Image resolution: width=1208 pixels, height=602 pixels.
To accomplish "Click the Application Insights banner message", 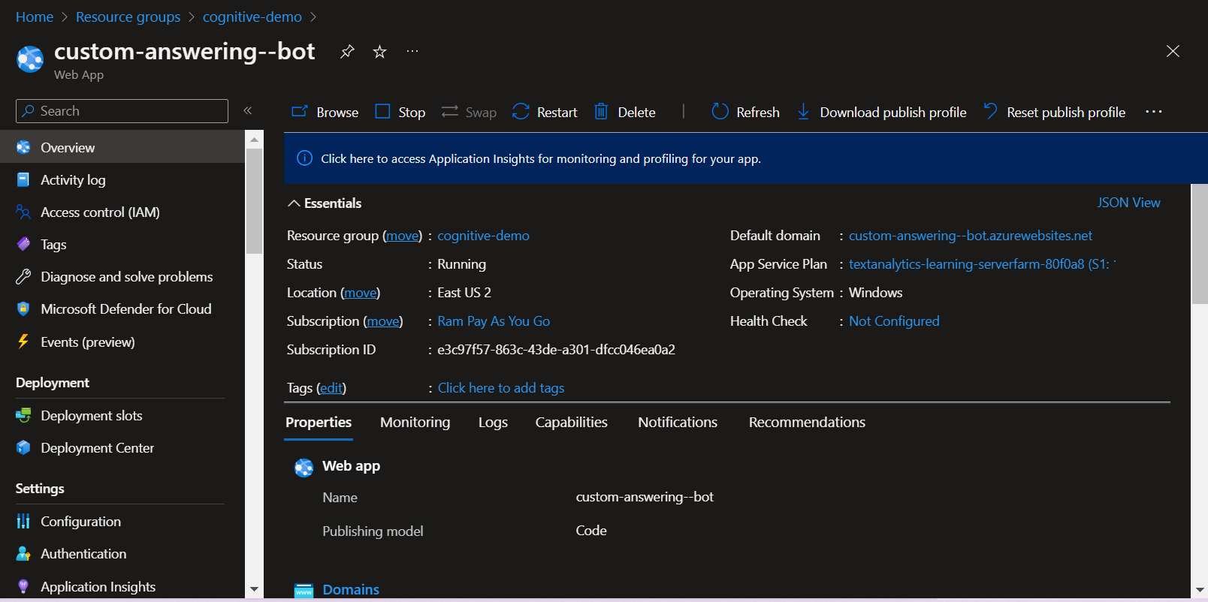I will pyautogui.click(x=541, y=158).
